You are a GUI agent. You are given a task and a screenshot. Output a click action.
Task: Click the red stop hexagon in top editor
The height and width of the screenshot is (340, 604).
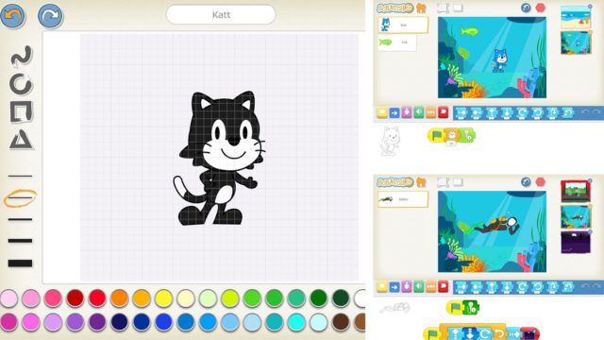(541, 8)
